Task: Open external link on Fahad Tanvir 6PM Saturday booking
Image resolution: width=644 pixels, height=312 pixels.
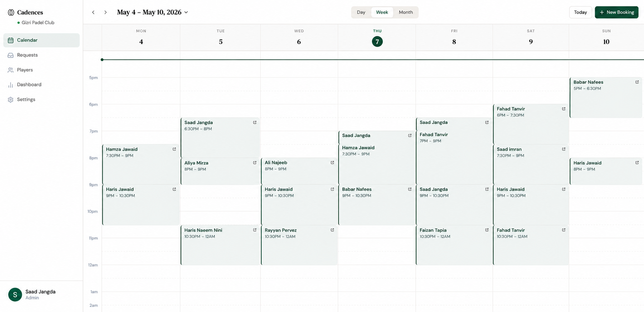Action: point(564,109)
